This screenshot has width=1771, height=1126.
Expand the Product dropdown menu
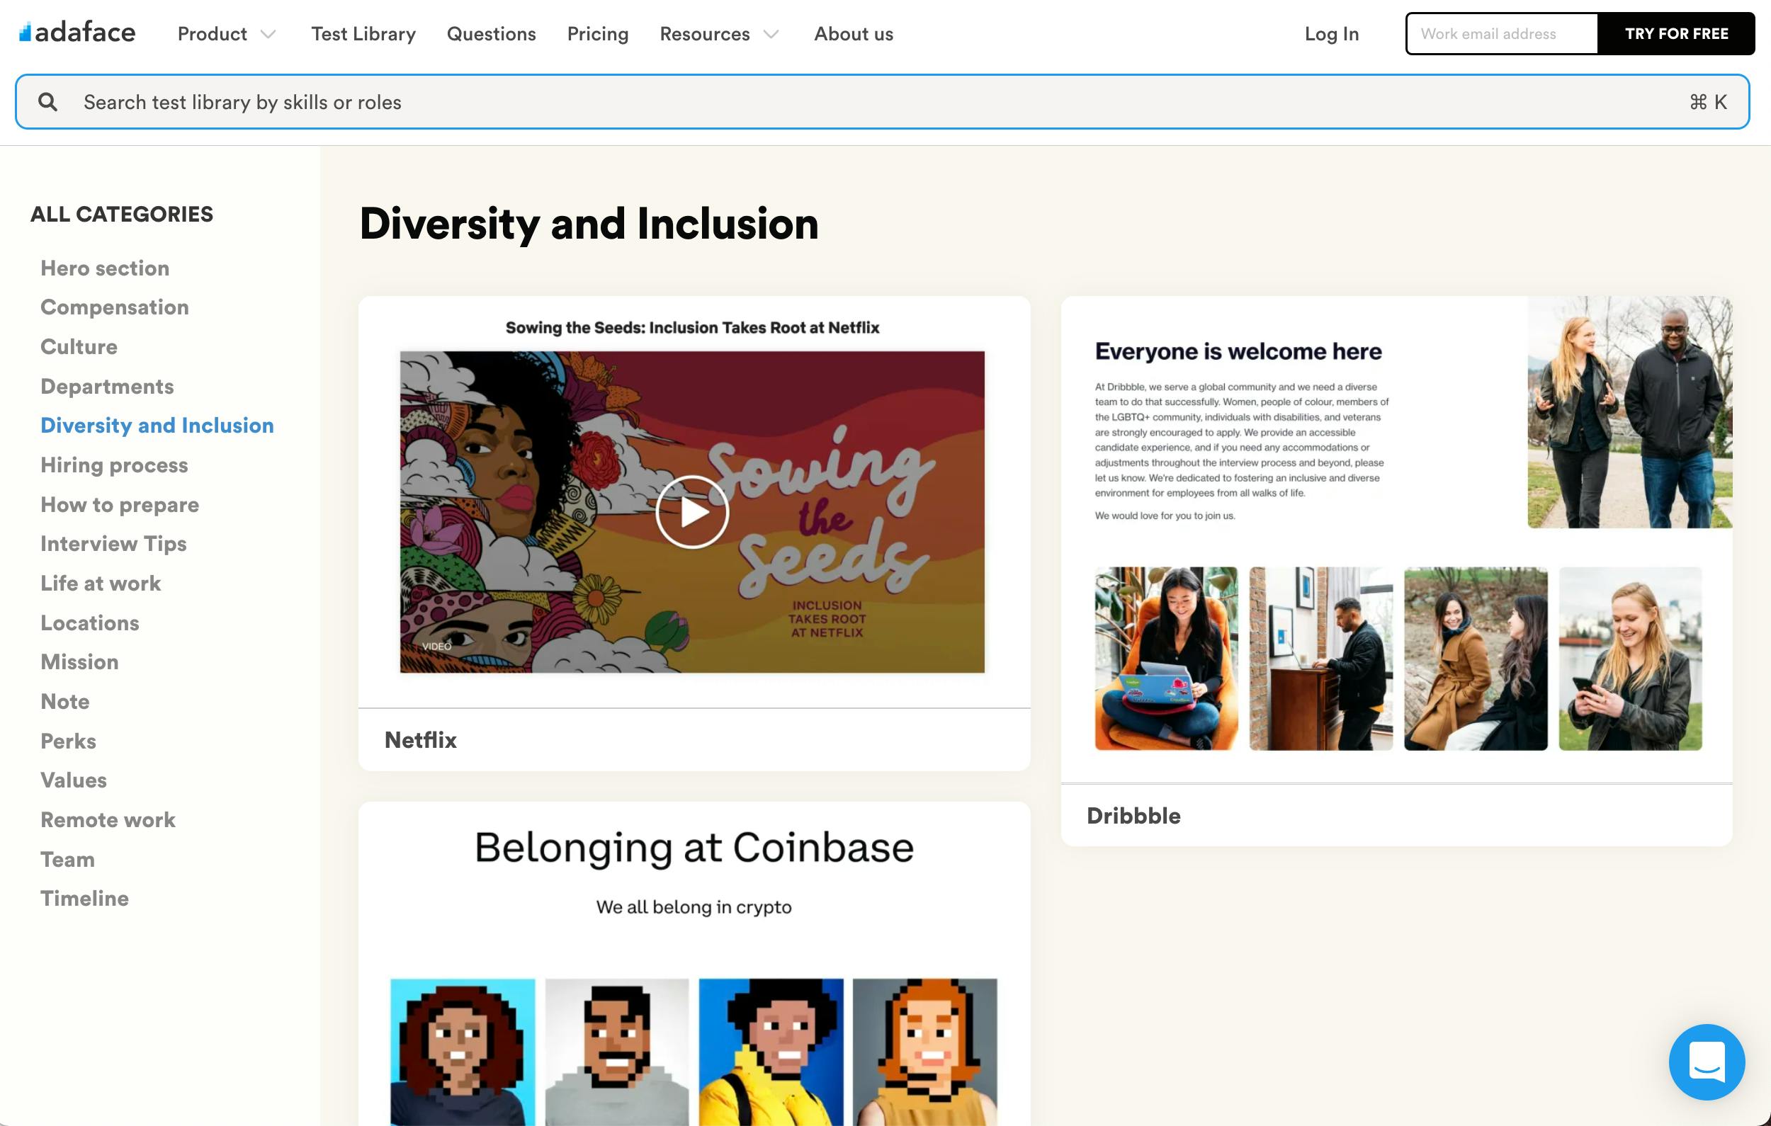(227, 34)
